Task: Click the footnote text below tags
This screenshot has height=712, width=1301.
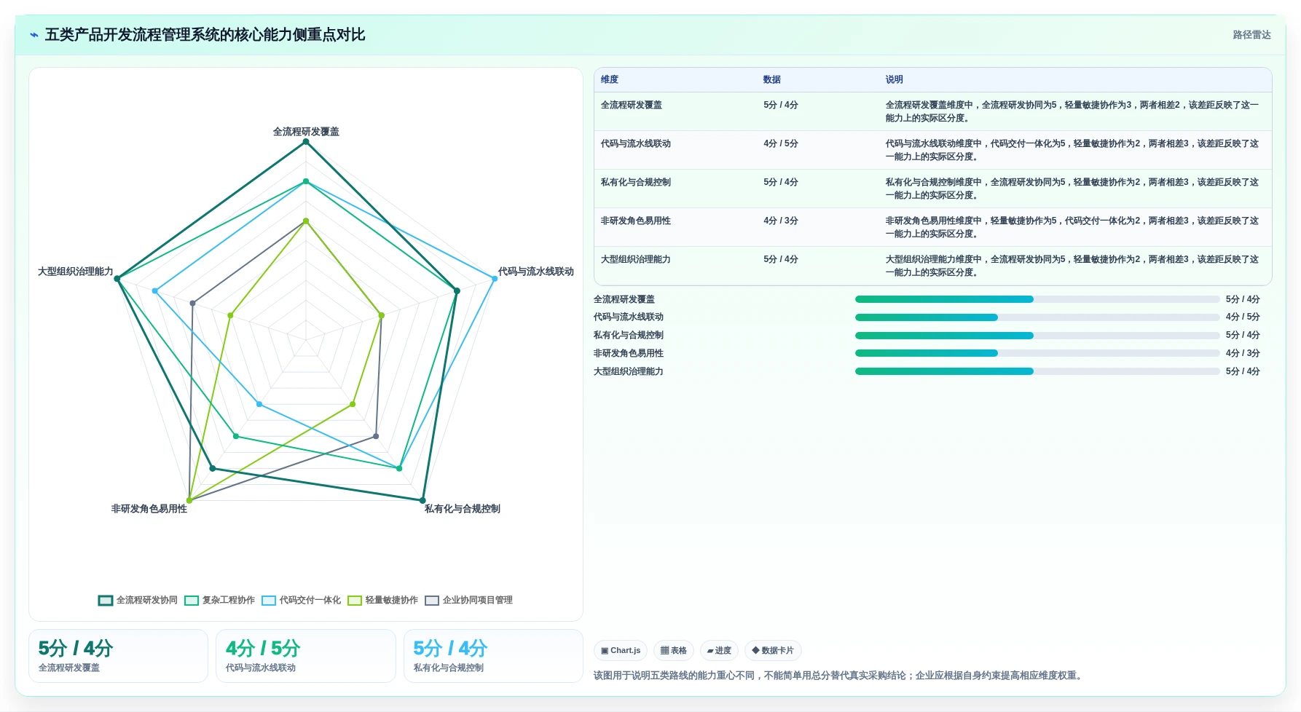Action: pyautogui.click(x=839, y=676)
